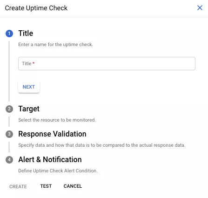Click the response data comparison description
Viewport: 208px width, 198px height.
coord(102,145)
